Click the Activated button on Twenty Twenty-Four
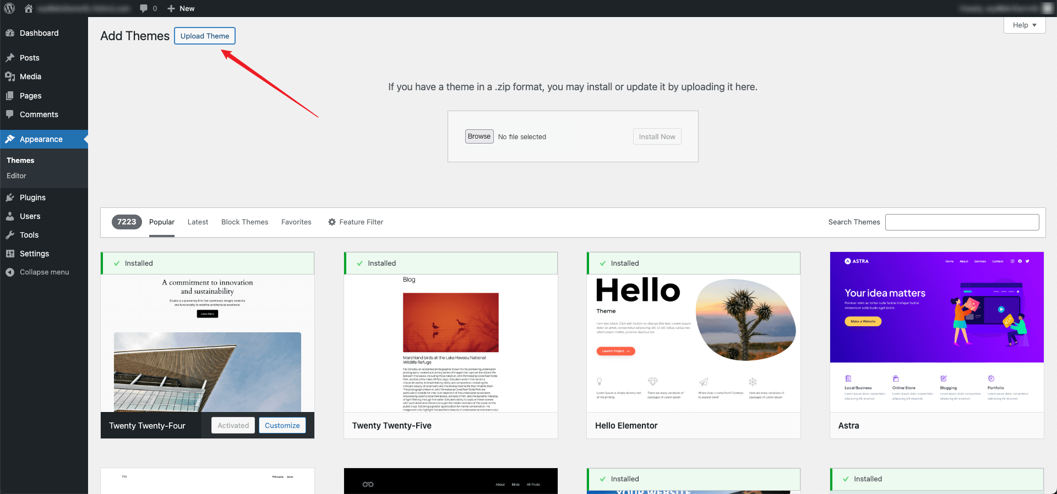Viewport: 1057px width, 494px height. point(233,425)
